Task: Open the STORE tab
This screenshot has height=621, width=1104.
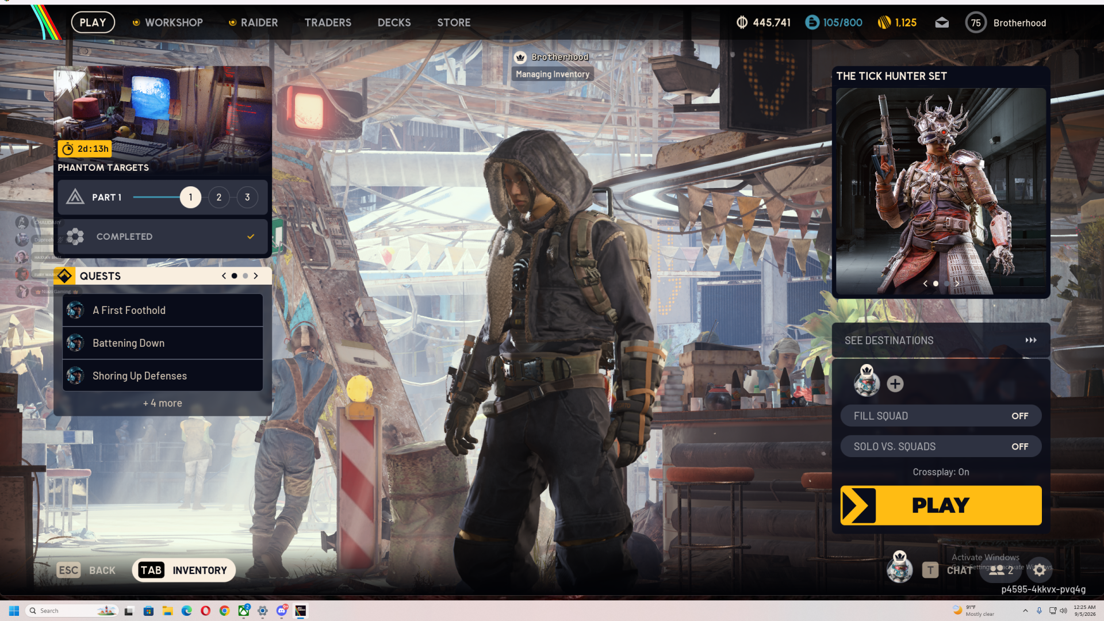Action: pos(454,22)
